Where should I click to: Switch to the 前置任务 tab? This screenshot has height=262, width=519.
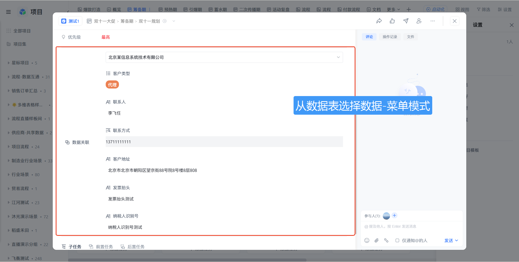click(101, 247)
